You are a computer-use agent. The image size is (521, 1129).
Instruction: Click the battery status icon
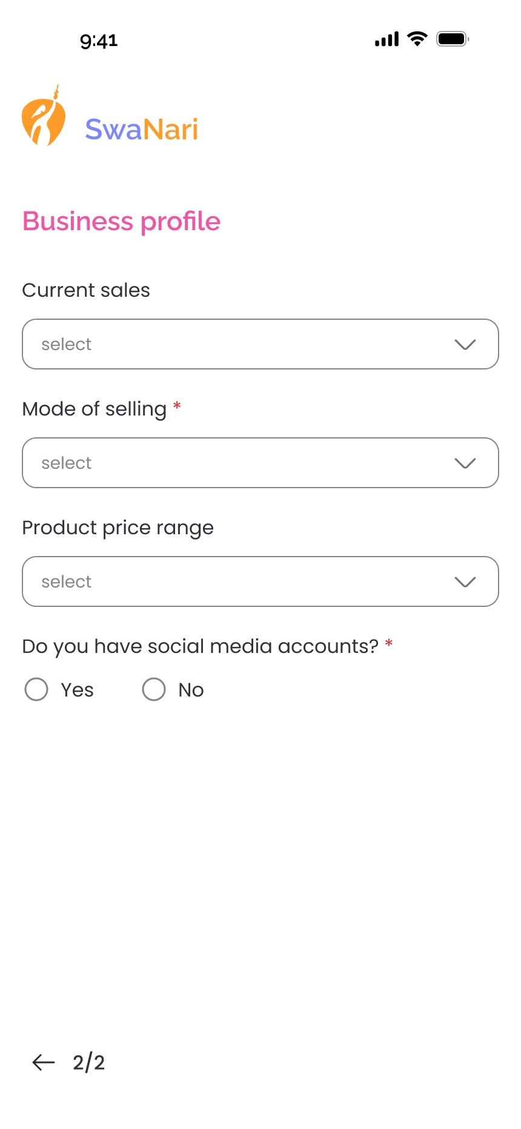tap(452, 39)
